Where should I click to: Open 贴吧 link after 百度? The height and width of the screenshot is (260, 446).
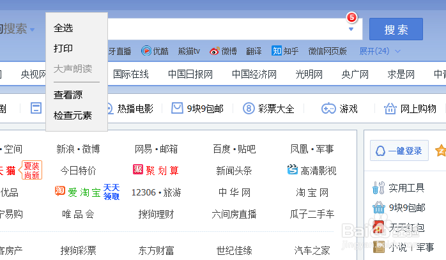tap(247, 149)
